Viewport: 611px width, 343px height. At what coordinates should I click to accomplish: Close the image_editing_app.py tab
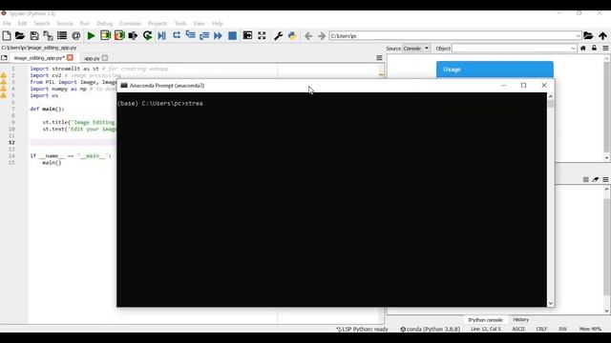coord(70,57)
